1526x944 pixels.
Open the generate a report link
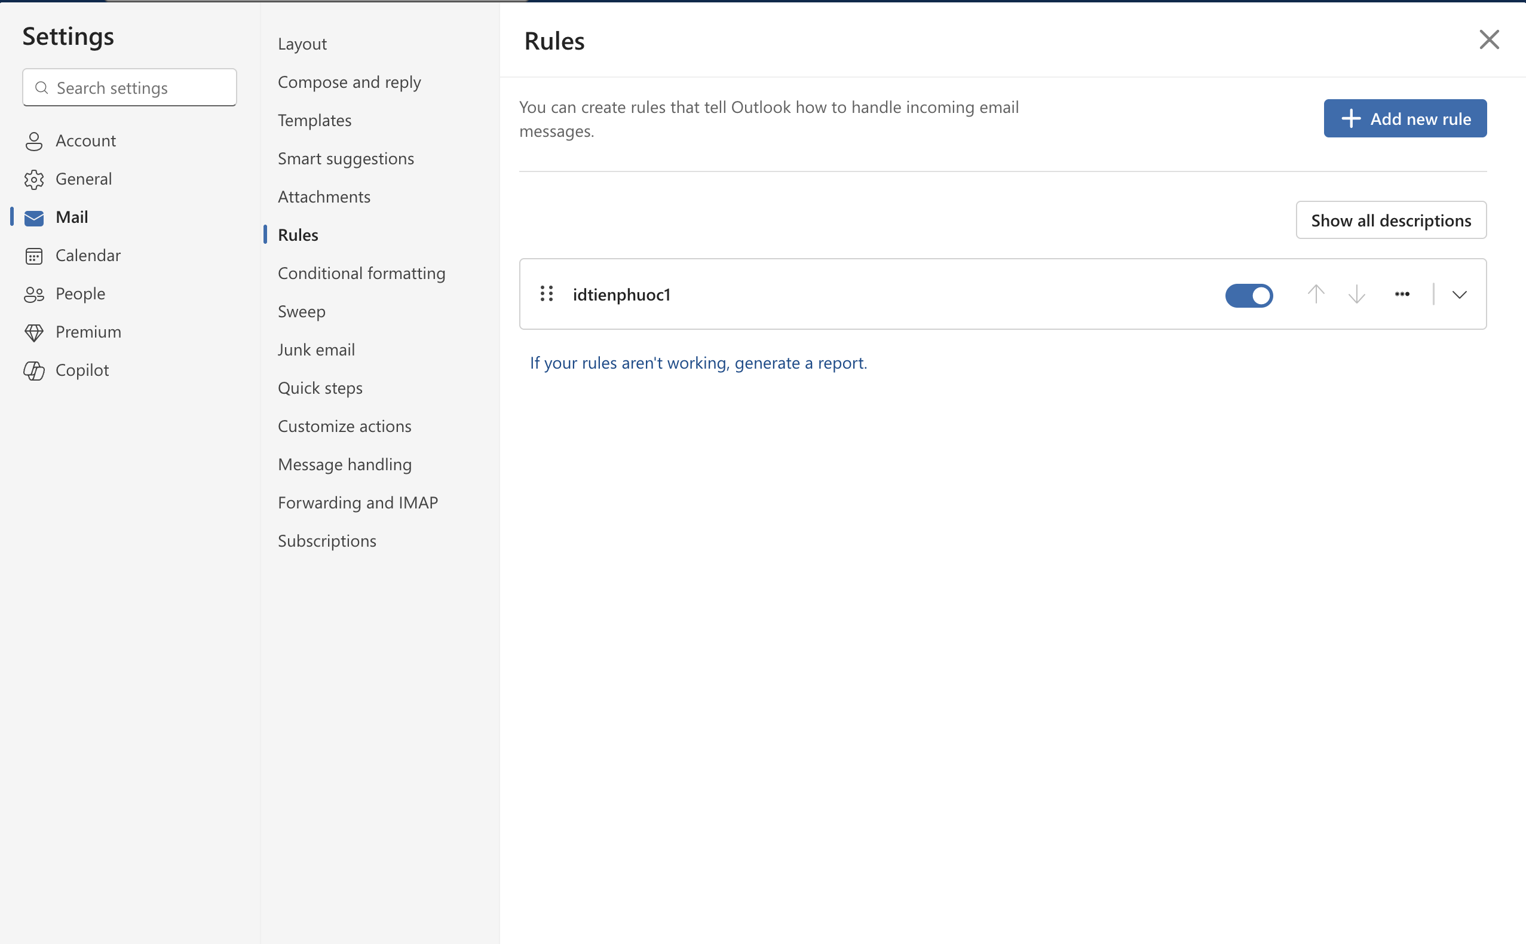point(698,363)
